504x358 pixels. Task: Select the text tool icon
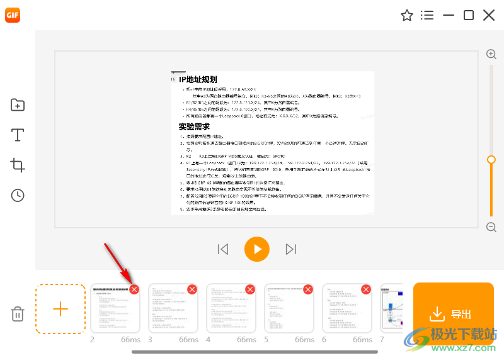pyautogui.click(x=18, y=135)
